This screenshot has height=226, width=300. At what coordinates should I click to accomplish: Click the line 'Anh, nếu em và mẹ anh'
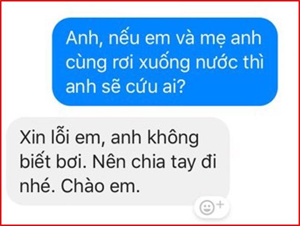(164, 38)
